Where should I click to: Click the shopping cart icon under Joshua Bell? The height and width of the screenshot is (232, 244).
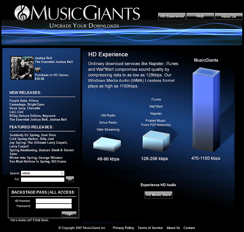pos(38,70)
